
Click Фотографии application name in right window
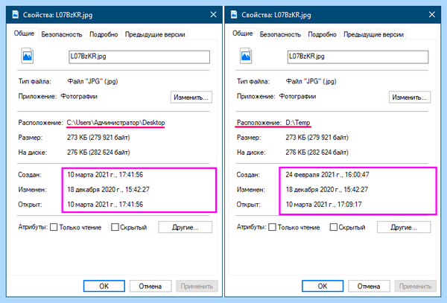pos(297,96)
